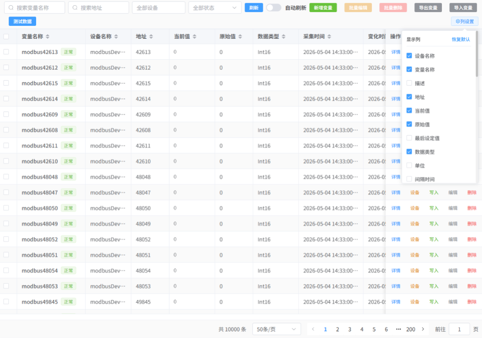Sort by 设备名称 column sort icon
The width and height of the screenshot is (482, 338).
(x=116, y=37)
